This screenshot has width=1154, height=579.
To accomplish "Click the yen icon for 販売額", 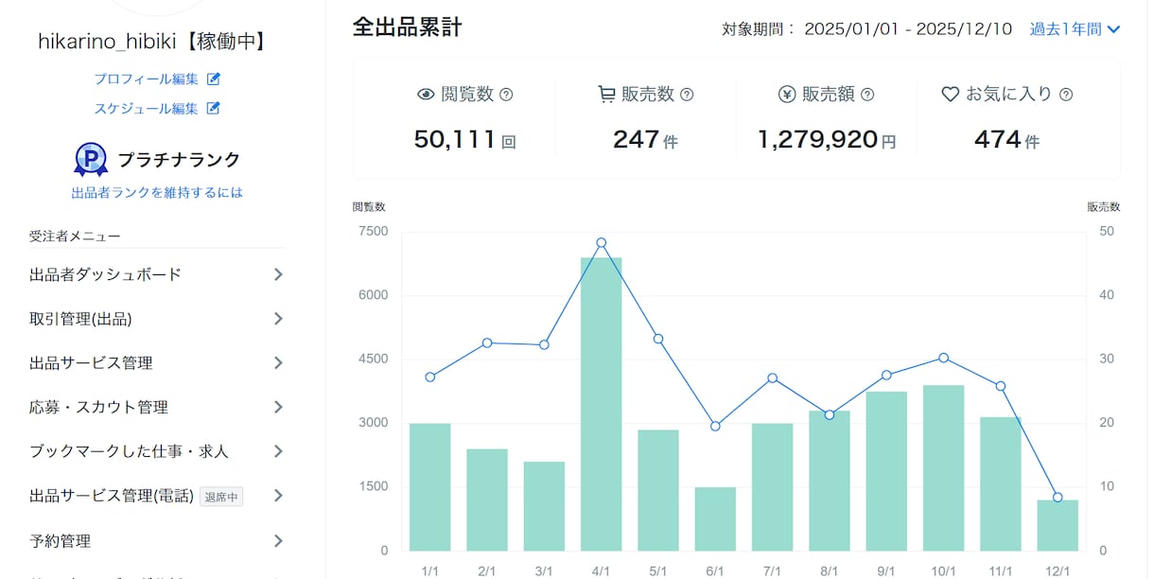I will click(x=787, y=95).
